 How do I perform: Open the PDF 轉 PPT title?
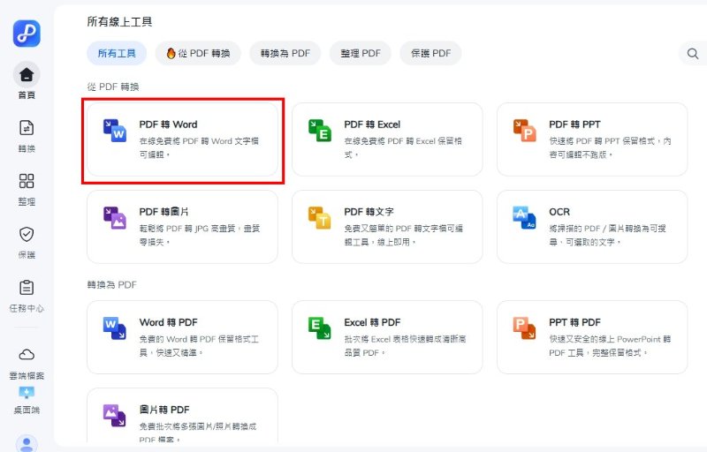[574, 124]
